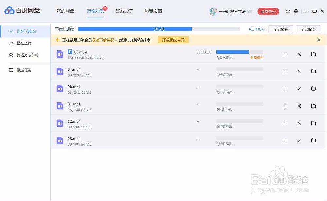Cancel the 05.mp4 download
This screenshot has width=327, height=201.
coord(299,54)
